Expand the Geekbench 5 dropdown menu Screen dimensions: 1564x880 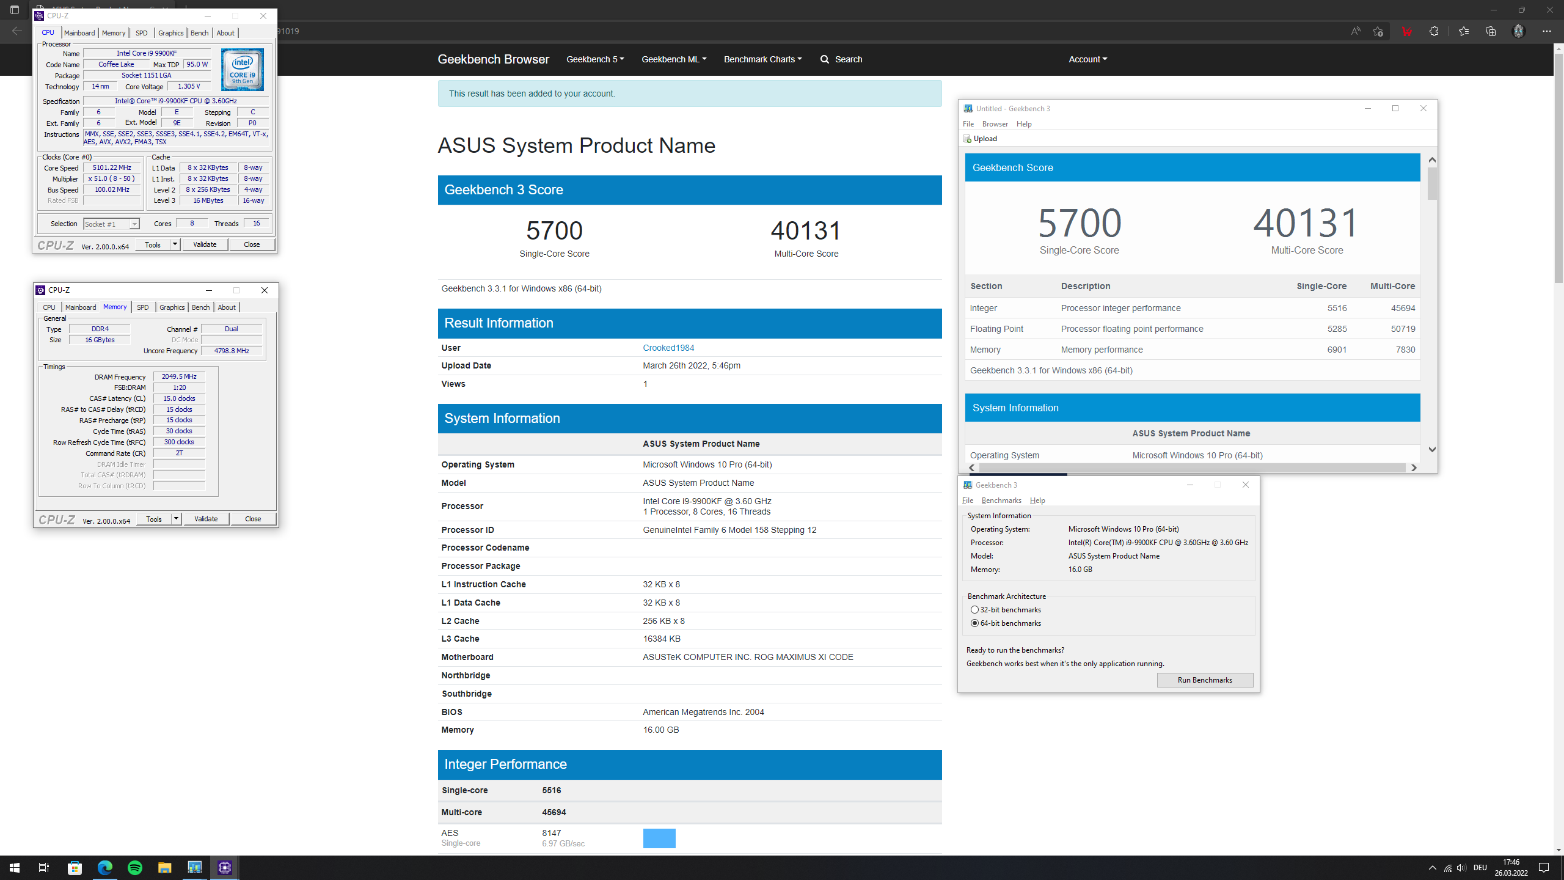tap(595, 59)
